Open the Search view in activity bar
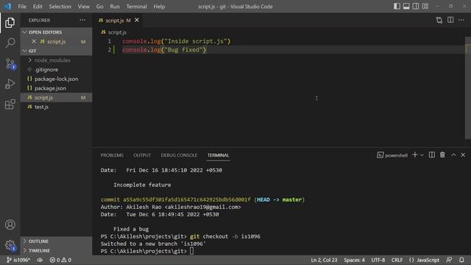 click(10, 43)
